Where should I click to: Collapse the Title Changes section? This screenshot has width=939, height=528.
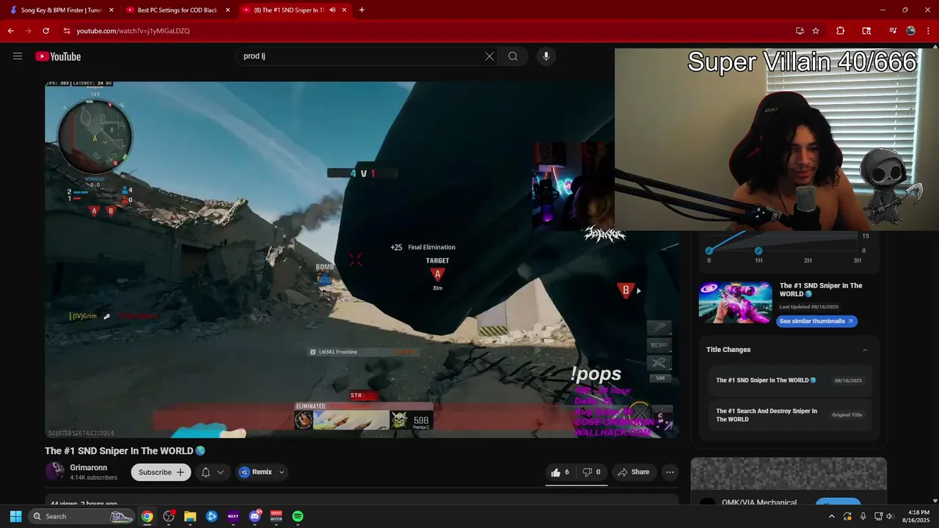[x=865, y=350]
